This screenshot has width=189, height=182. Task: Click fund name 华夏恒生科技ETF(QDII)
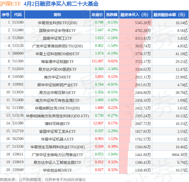(x=57, y=23)
